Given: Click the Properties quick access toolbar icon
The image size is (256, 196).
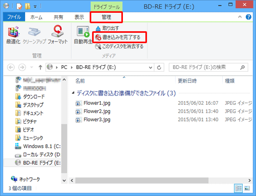Looking at the screenshot, I should 19,6.
